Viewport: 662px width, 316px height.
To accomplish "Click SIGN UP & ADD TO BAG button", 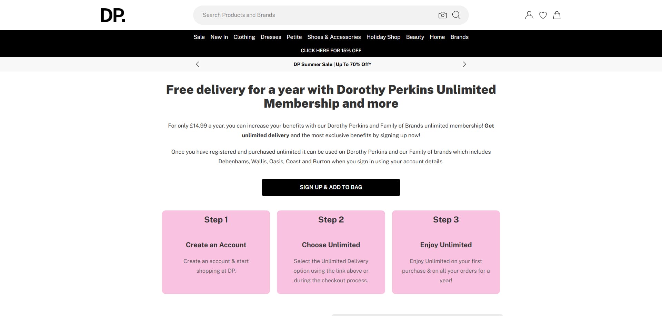I will click(x=331, y=187).
